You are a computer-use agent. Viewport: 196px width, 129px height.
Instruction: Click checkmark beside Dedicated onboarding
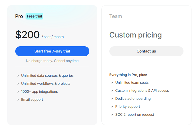(112, 98)
